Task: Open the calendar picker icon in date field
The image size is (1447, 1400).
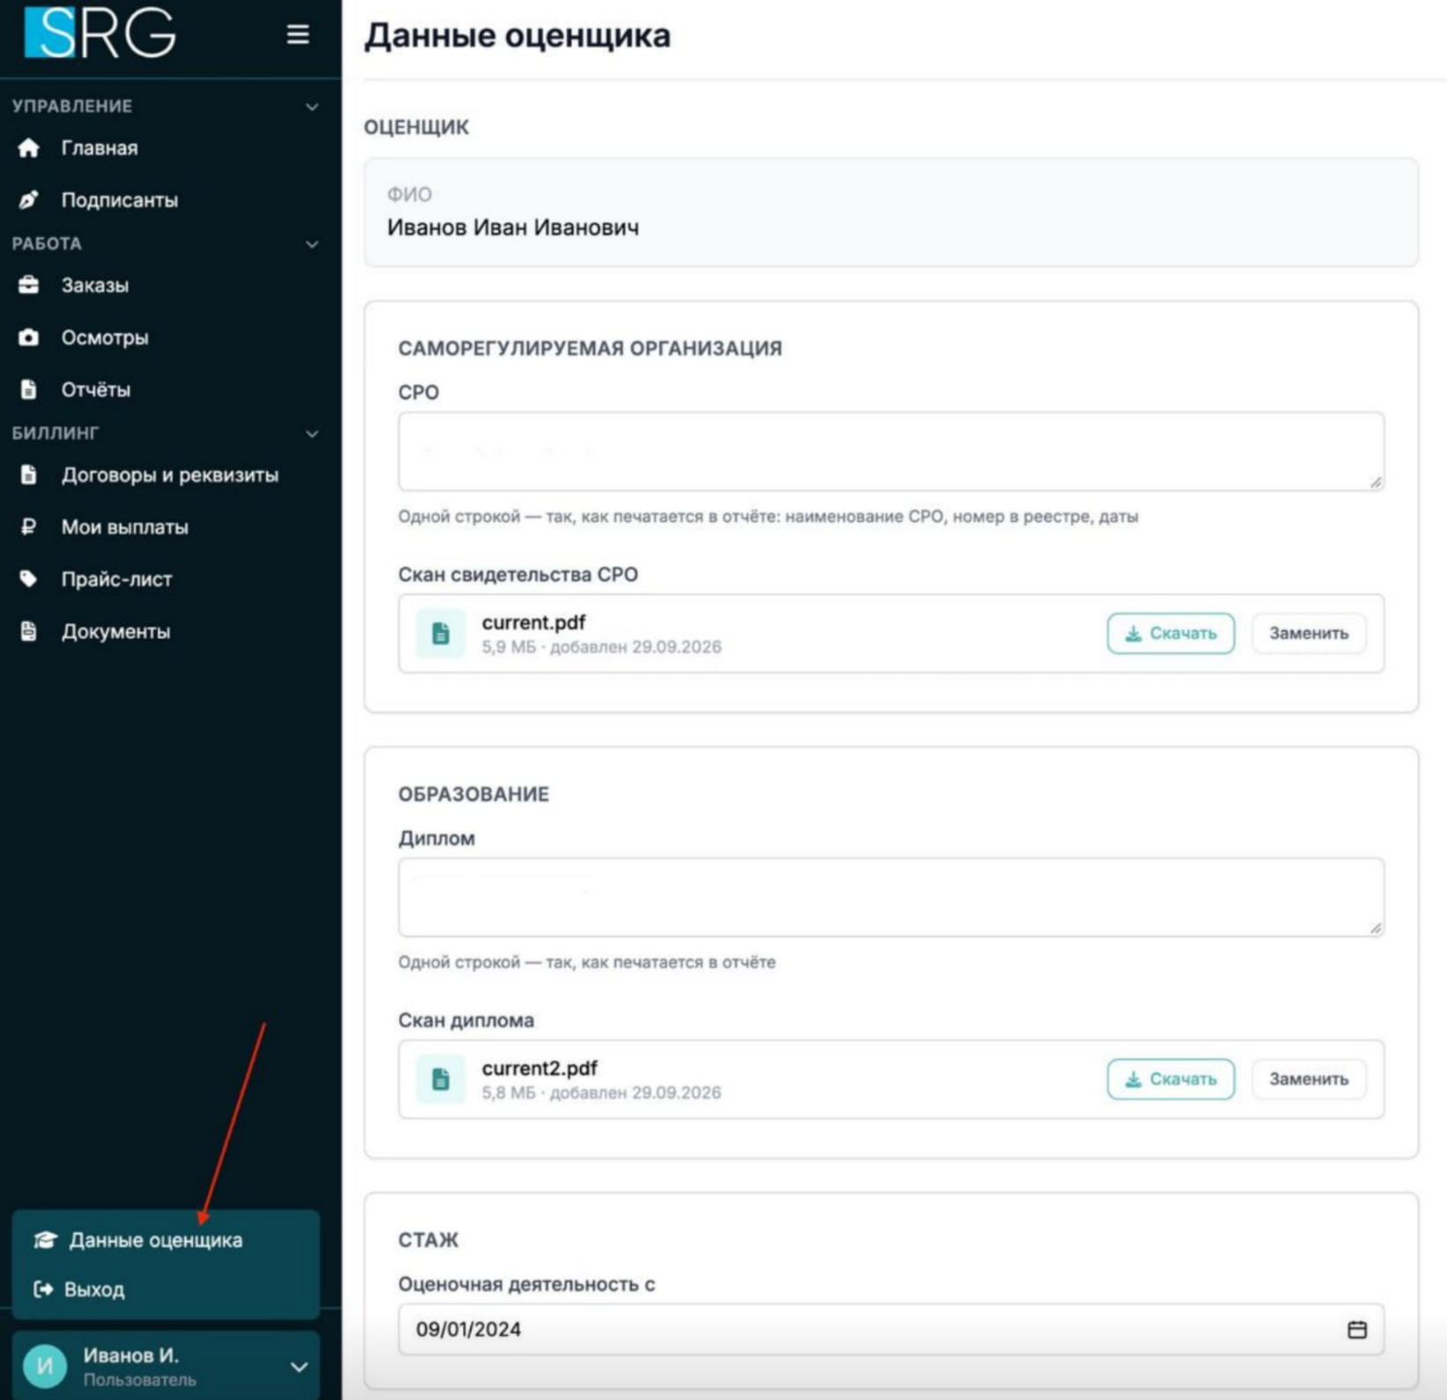Action: click(1357, 1329)
